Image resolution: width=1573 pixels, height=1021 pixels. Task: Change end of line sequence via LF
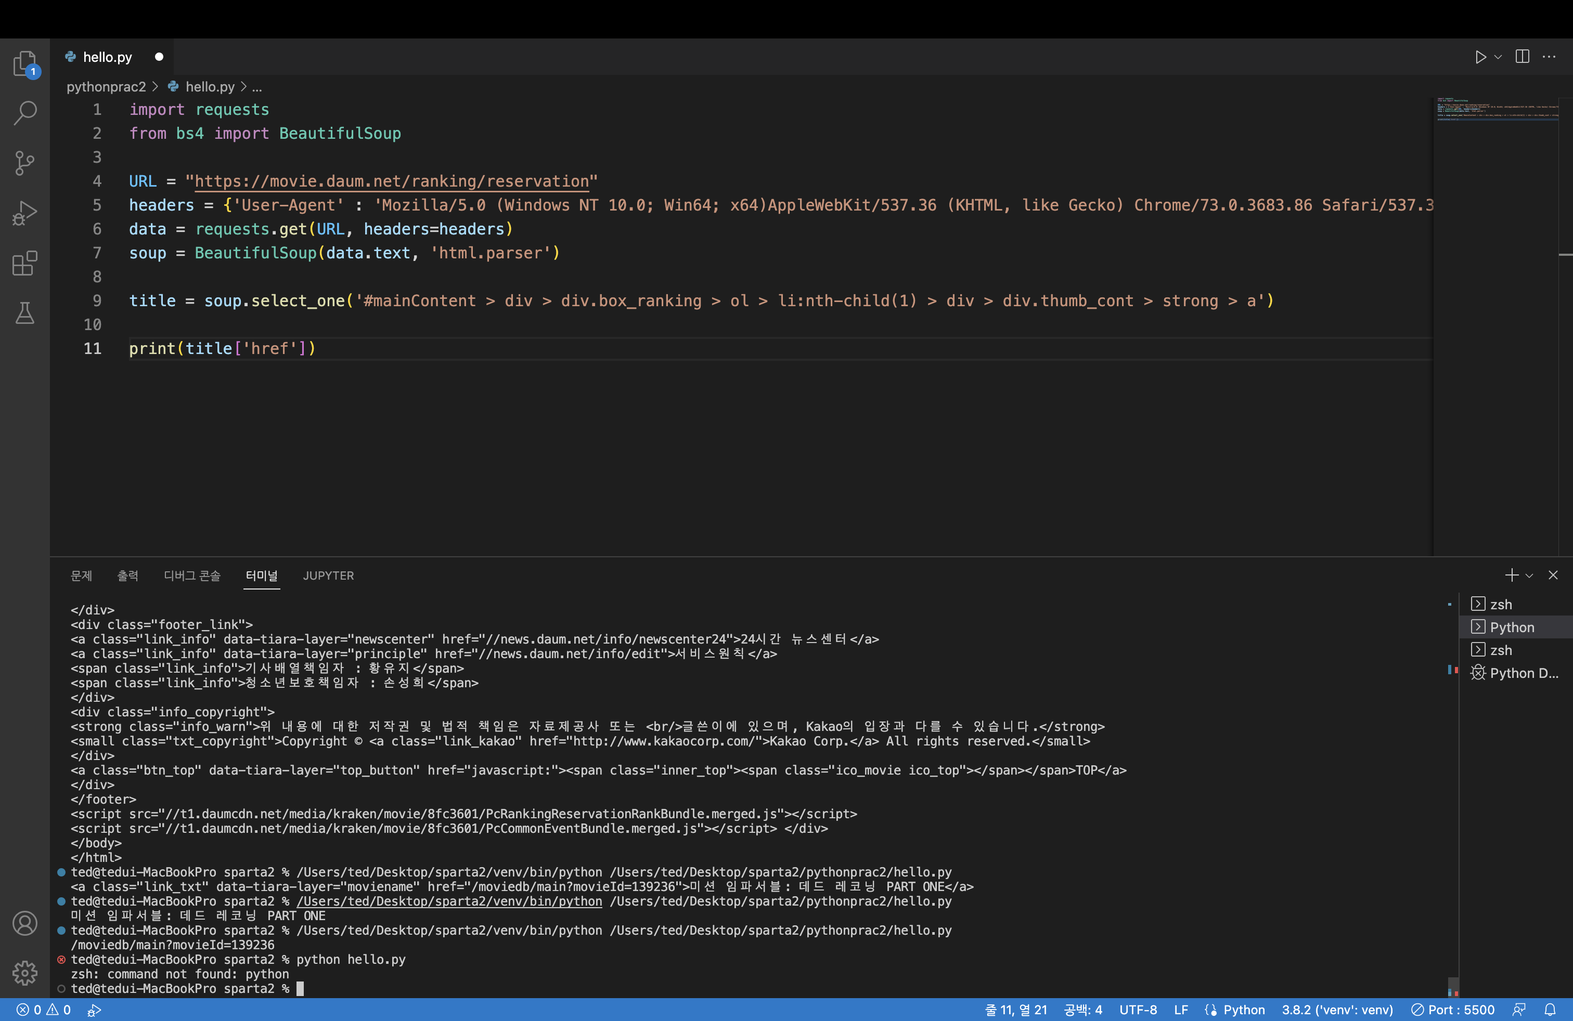(1181, 1010)
